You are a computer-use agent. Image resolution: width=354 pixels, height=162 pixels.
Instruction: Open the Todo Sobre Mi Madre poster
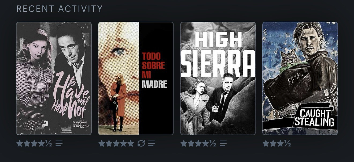136,78
